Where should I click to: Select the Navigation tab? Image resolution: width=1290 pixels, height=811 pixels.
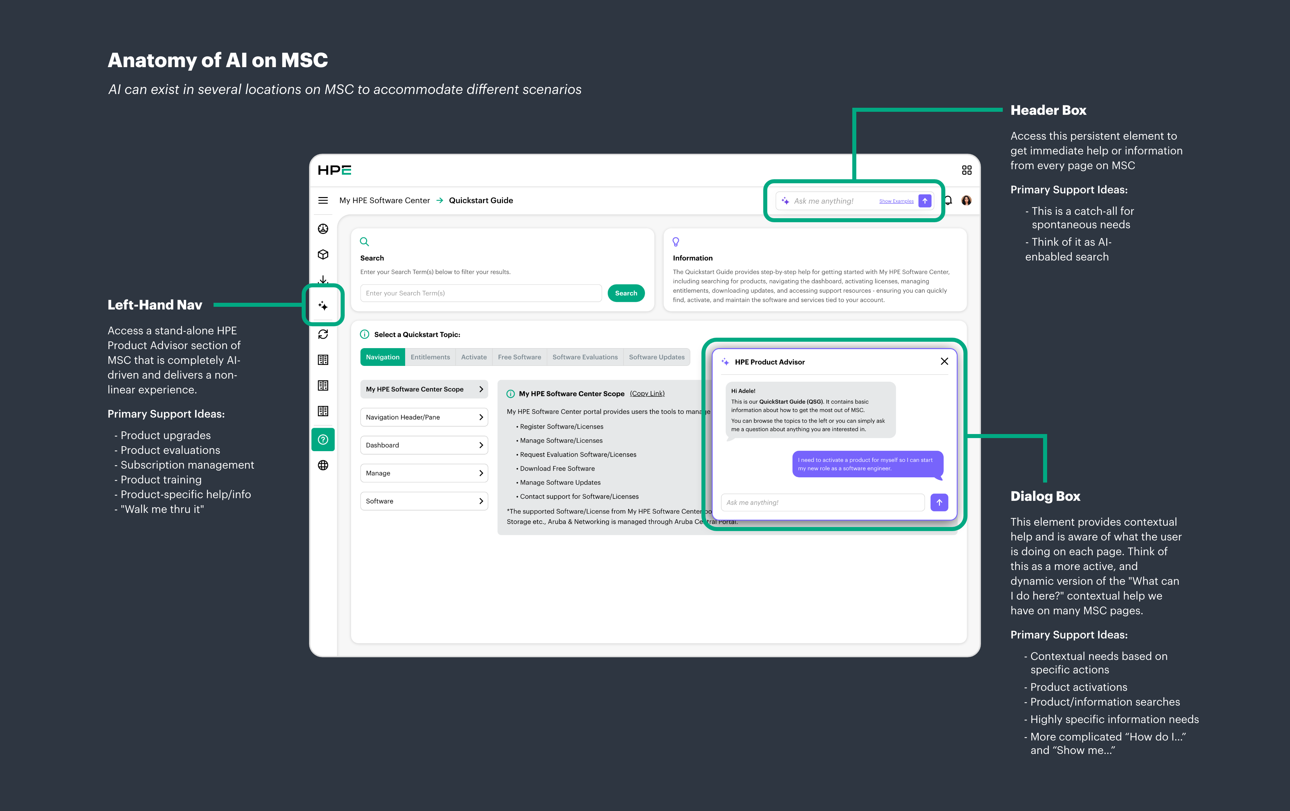pos(383,357)
